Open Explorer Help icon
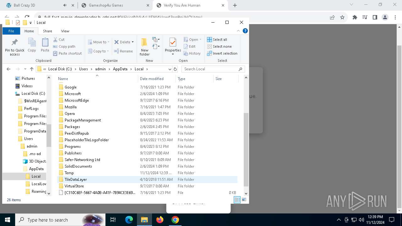 tap(245, 31)
